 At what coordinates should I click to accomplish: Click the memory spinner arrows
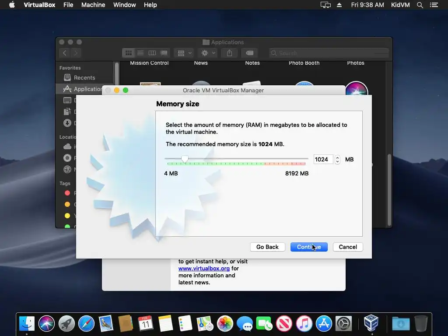(x=337, y=159)
